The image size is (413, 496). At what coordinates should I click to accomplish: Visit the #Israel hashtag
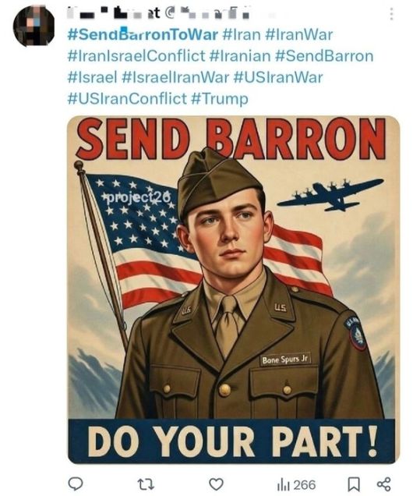click(x=92, y=77)
